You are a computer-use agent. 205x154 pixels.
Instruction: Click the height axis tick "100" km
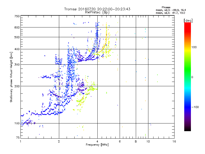pyautogui.click(x=17, y=123)
